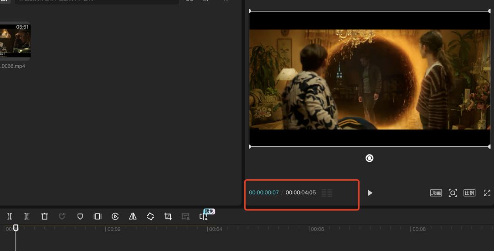Click the preview zoom magnifier icon
Screen dimensions: 494x251
pyautogui.click(x=453, y=193)
